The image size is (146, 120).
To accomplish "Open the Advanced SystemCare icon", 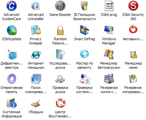I will [12, 6].
